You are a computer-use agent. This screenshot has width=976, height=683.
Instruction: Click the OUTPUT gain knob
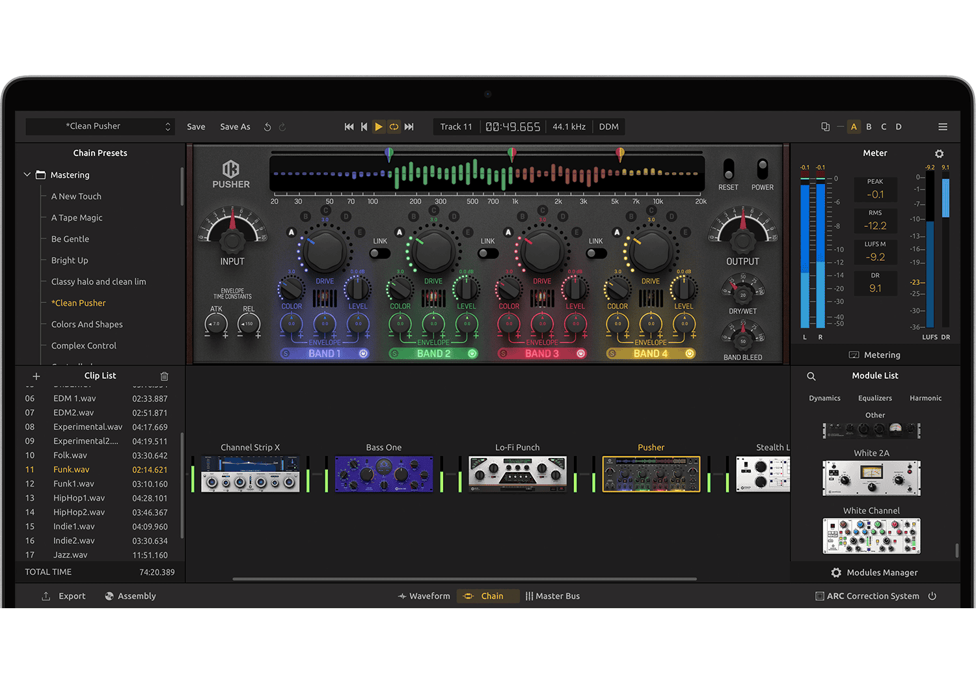point(743,241)
